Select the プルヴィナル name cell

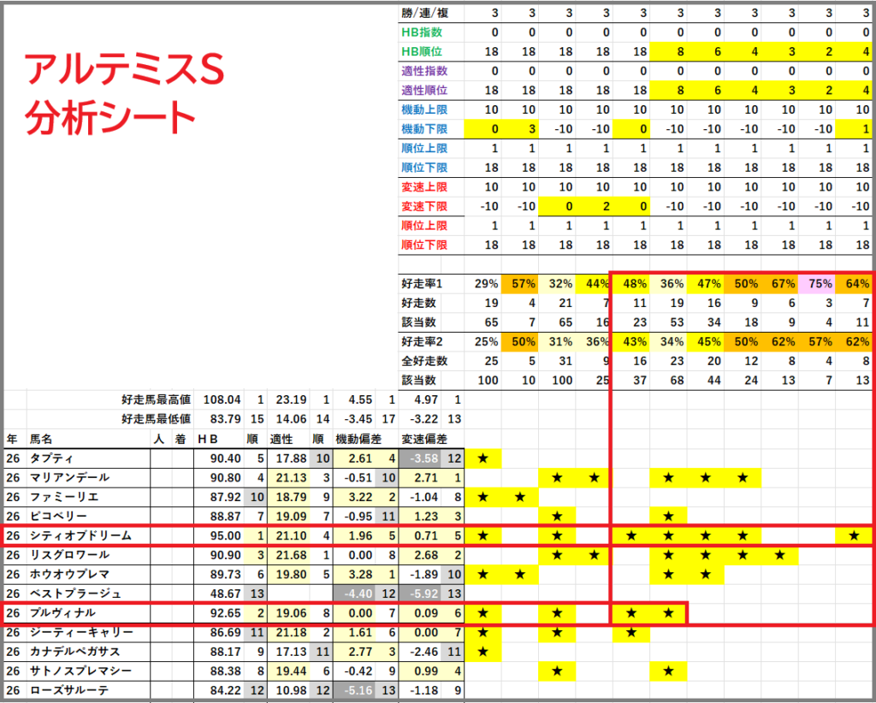pos(88,613)
